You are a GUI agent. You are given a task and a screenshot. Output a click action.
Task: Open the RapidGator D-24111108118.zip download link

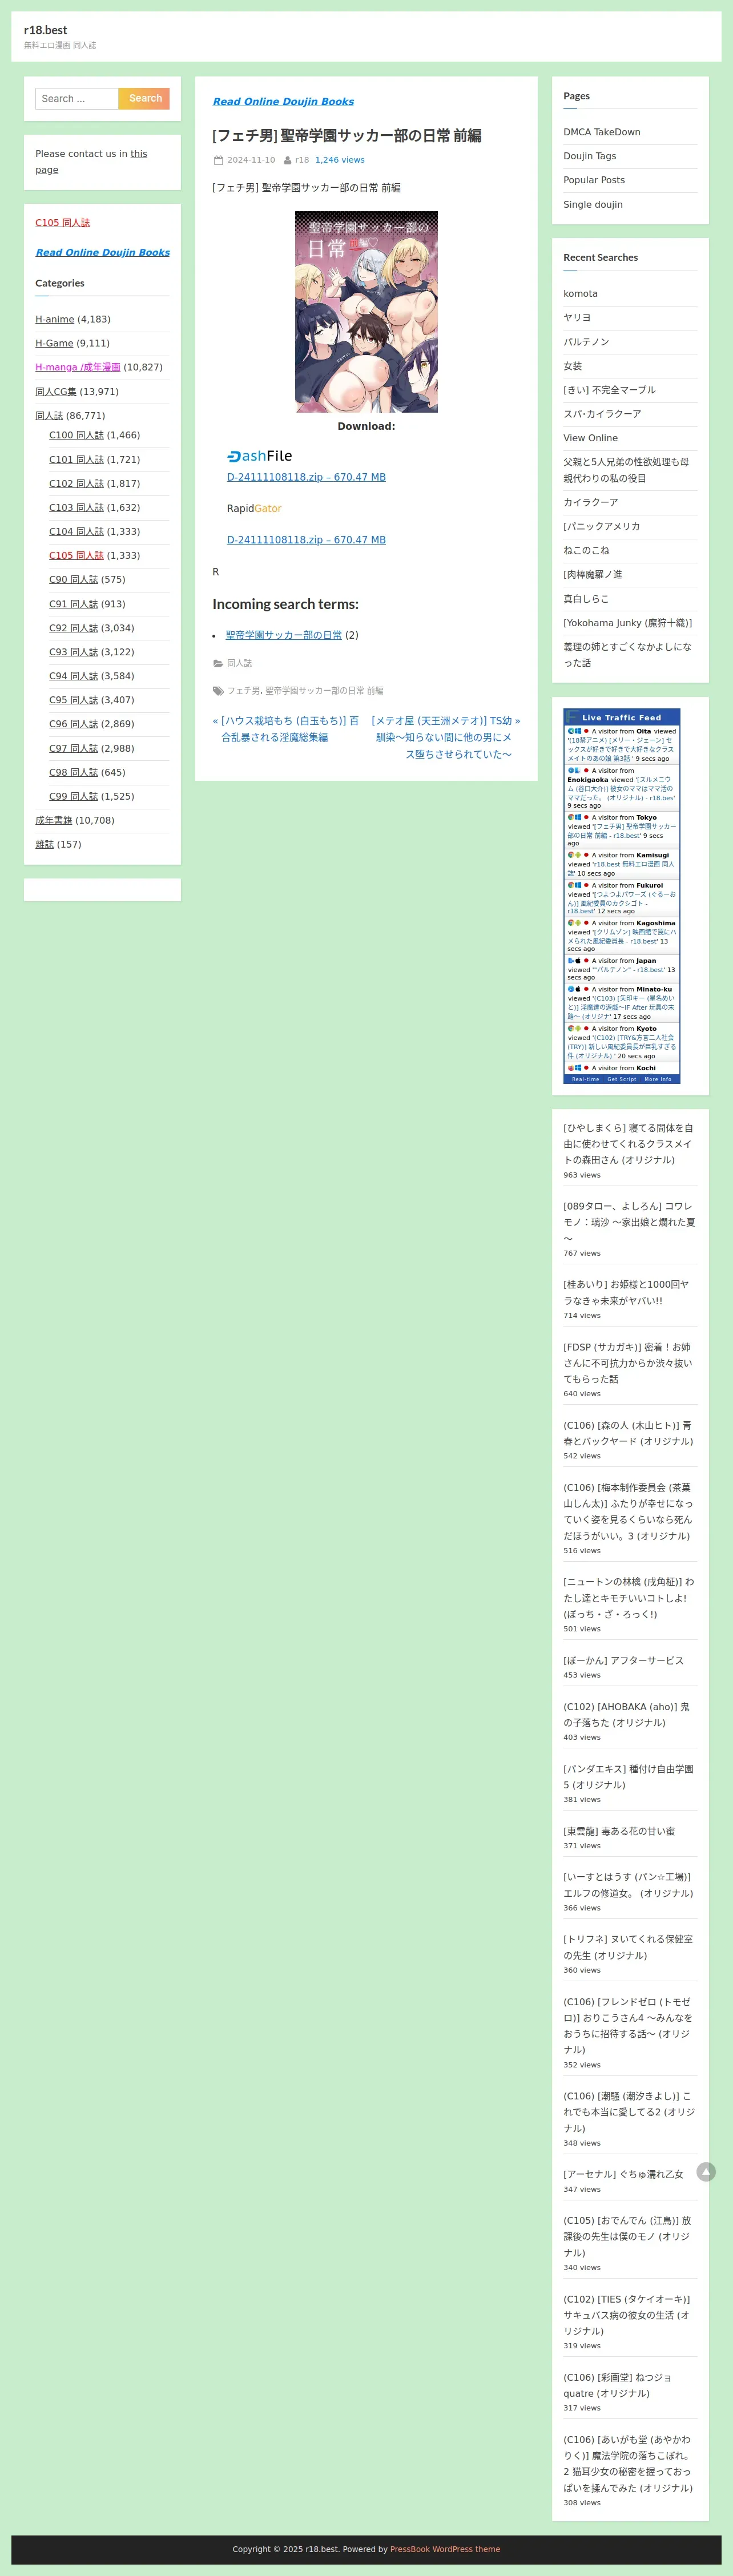click(306, 540)
